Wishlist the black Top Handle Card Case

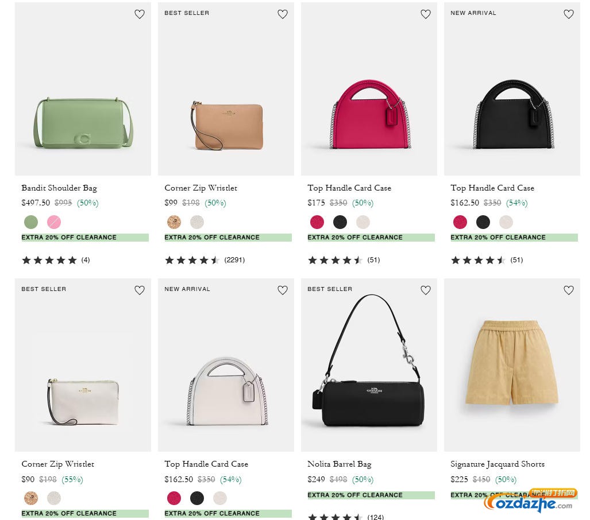(x=569, y=14)
